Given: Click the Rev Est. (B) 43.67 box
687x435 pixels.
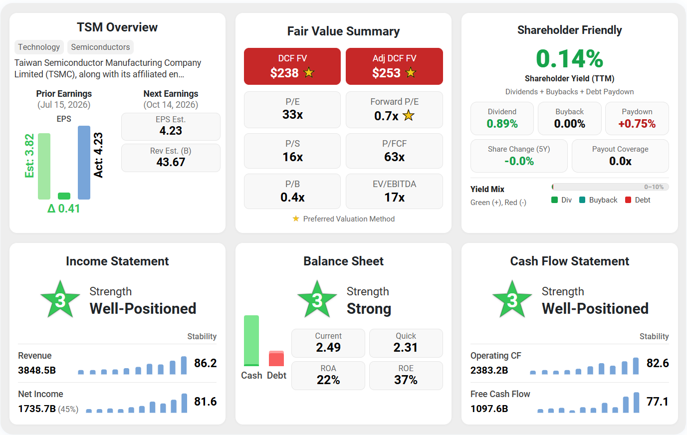Looking at the screenshot, I should pyautogui.click(x=171, y=158).
